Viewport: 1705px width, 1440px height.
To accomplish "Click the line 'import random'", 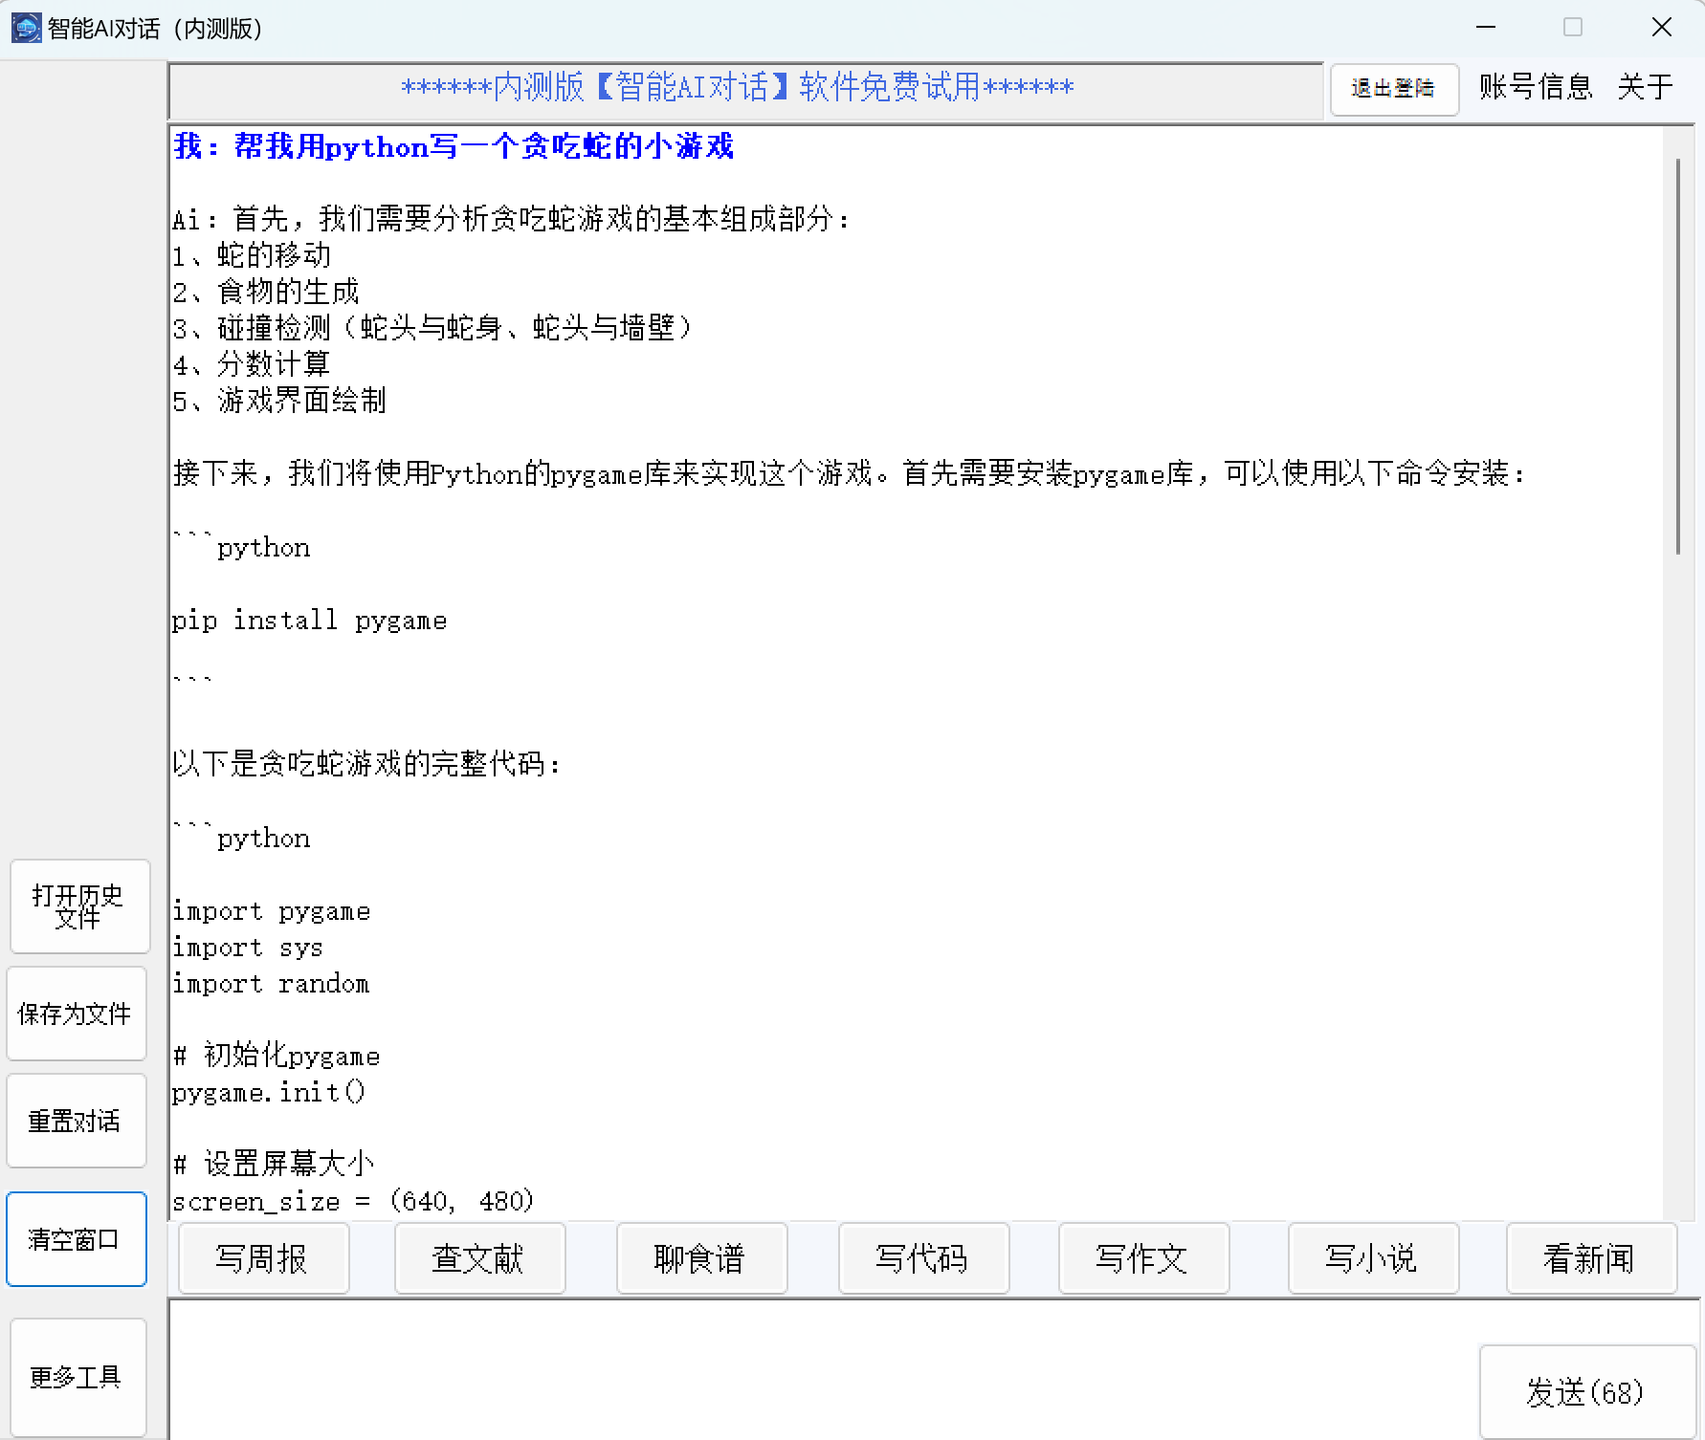I will coord(270,984).
